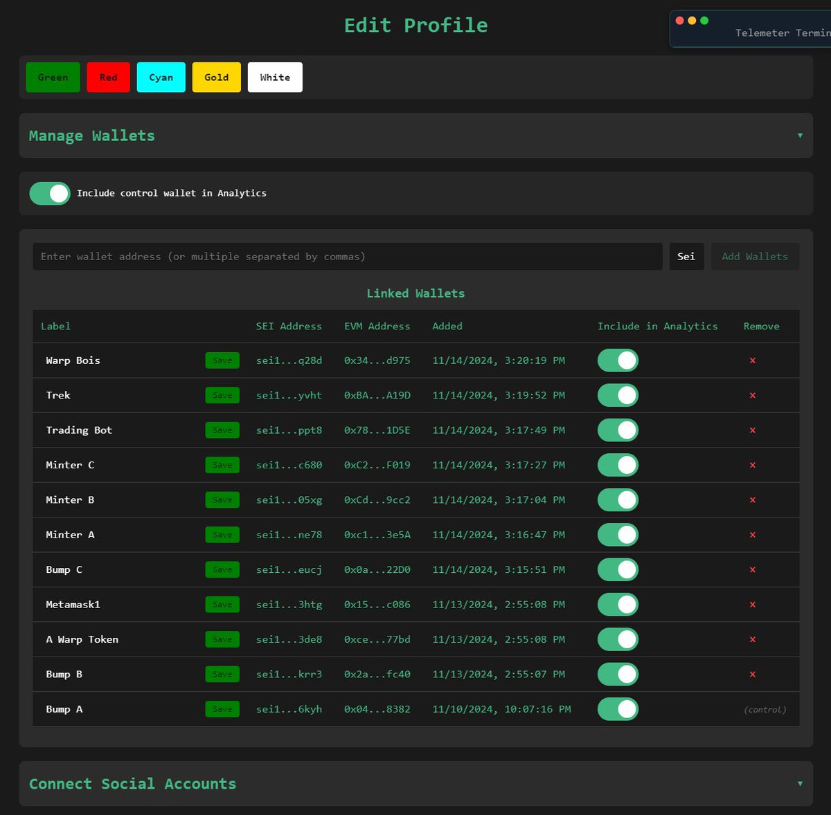Viewport: 831px width, 815px height.
Task: Save the Warp Bois label
Action: [222, 360]
